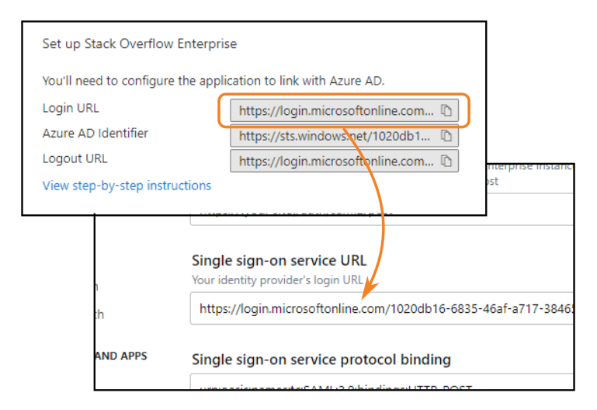Viewport: 597px width, 410px height.
Task: Select the AND APPS sidebar section label
Action: (x=120, y=356)
